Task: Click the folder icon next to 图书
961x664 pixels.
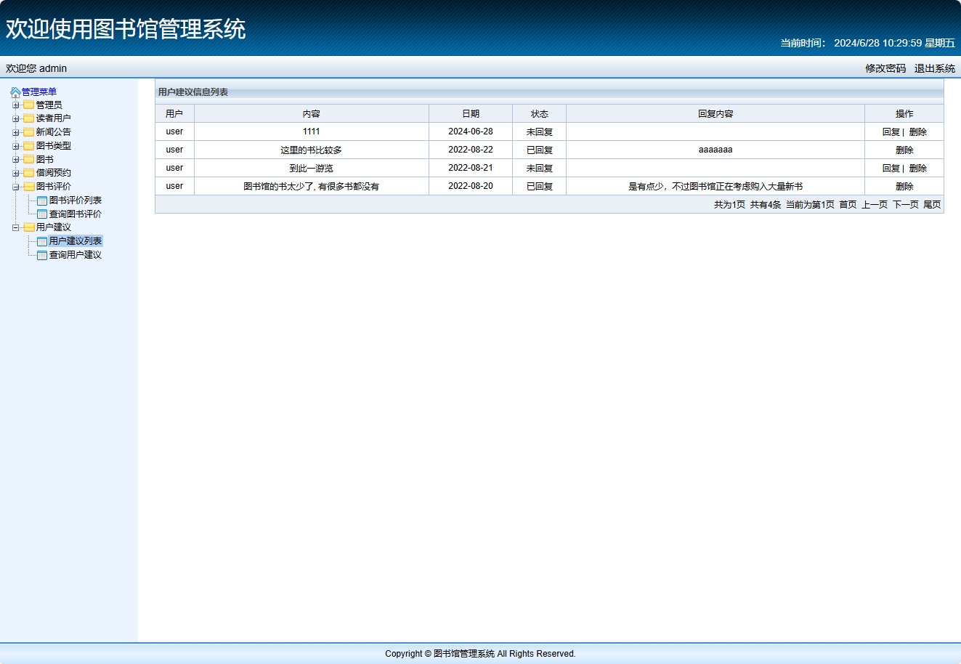Action: 29,160
